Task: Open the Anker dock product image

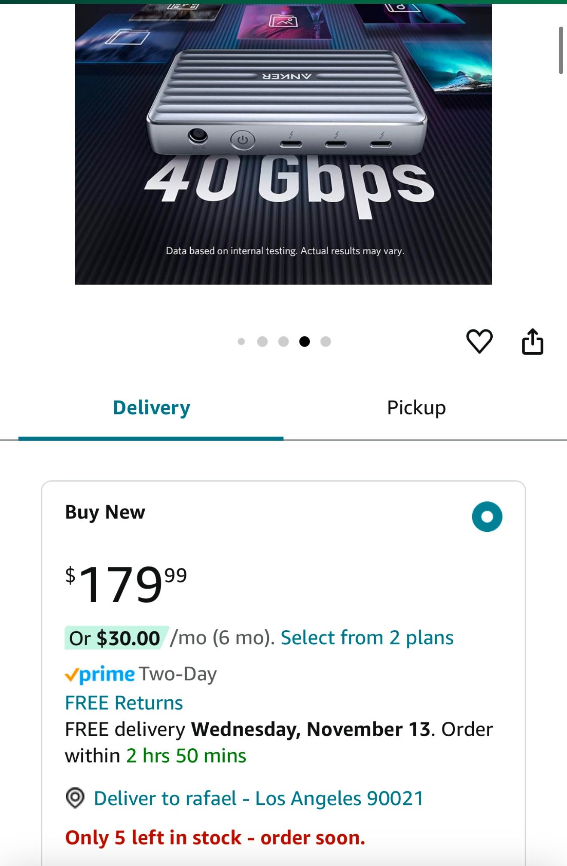Action: [x=283, y=144]
